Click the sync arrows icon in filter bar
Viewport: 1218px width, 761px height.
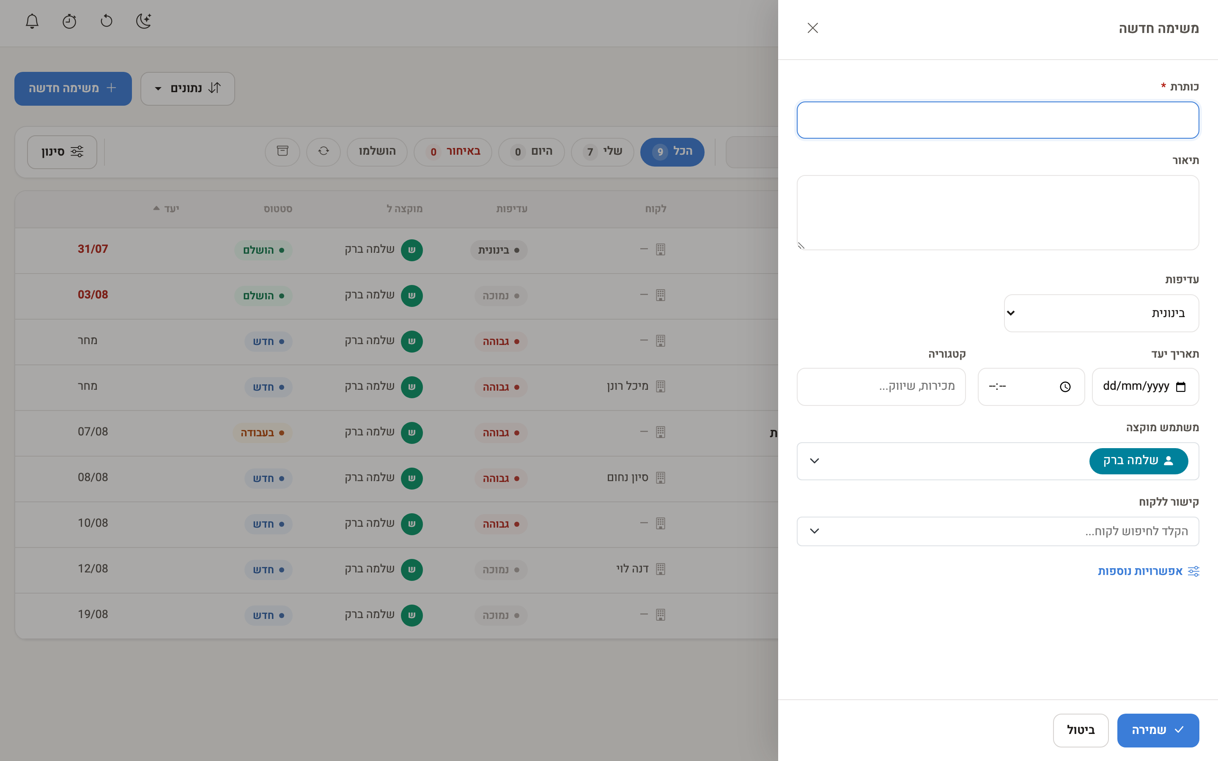point(324,151)
